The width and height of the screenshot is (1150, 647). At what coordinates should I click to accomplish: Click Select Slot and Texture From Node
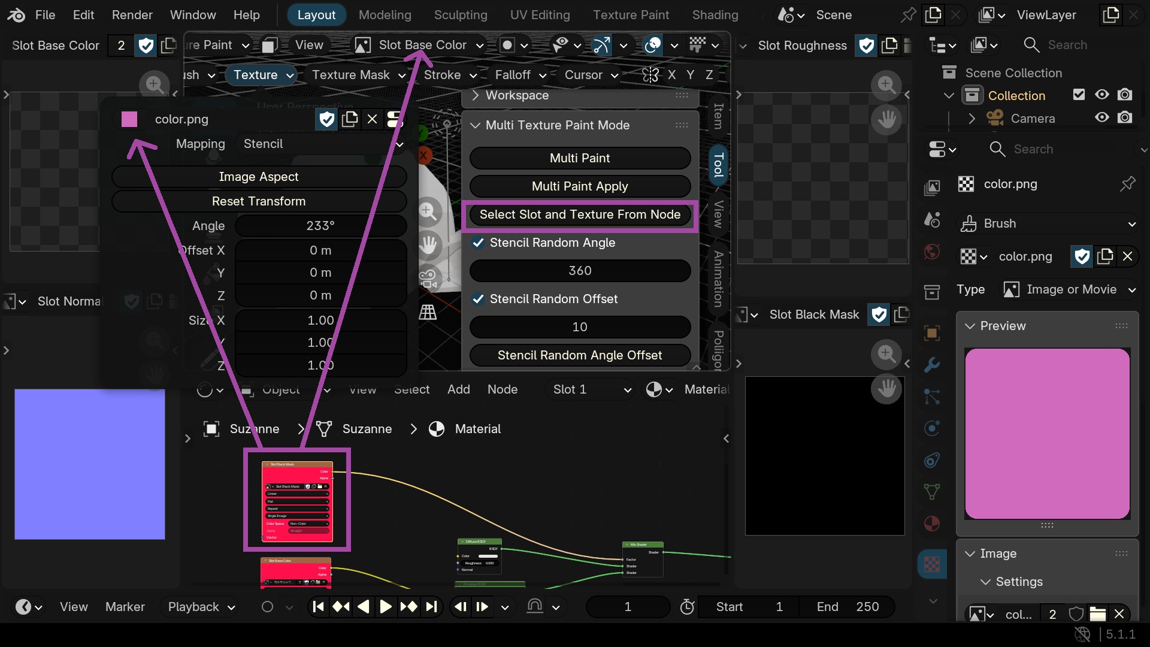point(580,214)
